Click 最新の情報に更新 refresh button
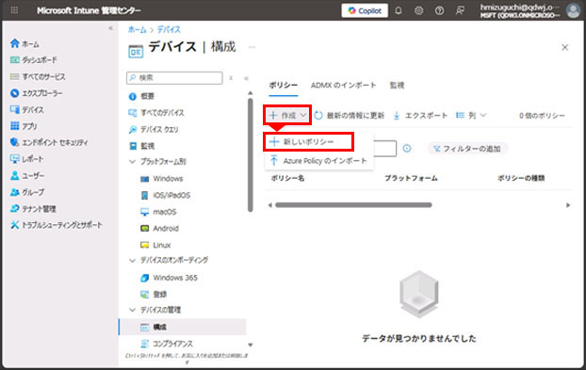The width and height of the screenshot is (586, 370). click(x=350, y=116)
